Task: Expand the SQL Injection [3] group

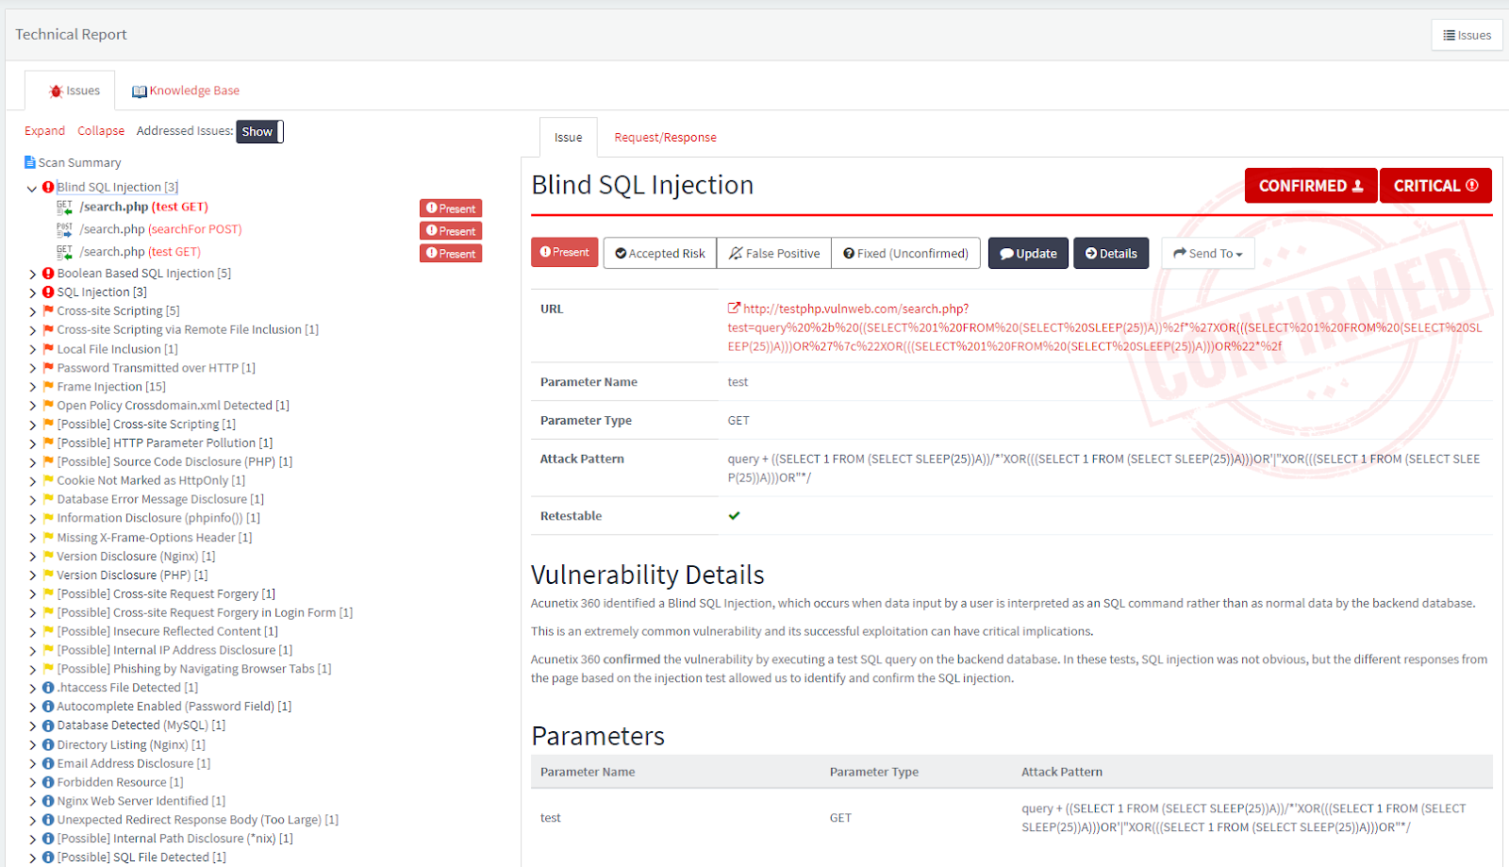Action: (32, 292)
